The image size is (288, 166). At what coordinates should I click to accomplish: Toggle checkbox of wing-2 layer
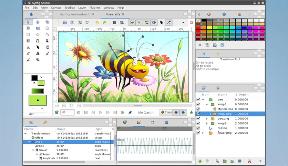point(198,123)
